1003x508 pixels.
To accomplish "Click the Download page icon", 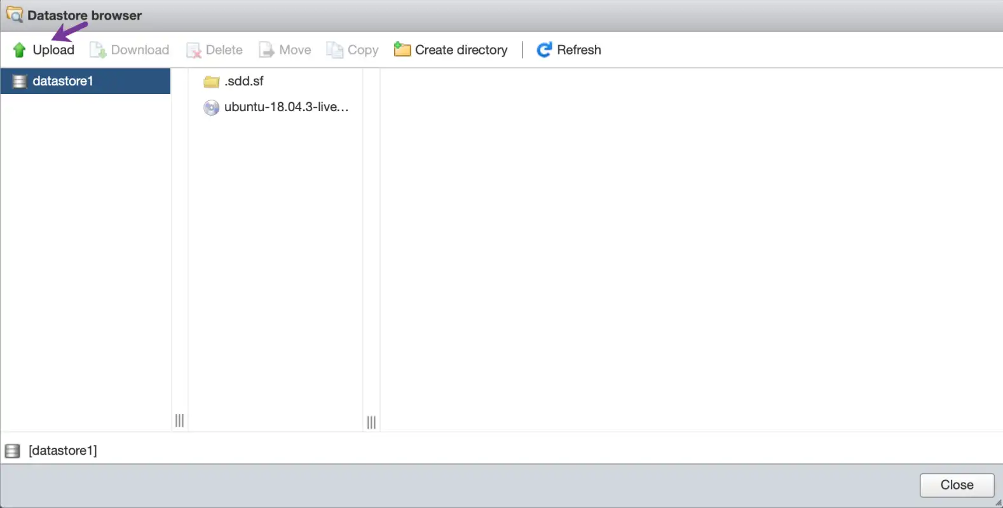I will 97,50.
